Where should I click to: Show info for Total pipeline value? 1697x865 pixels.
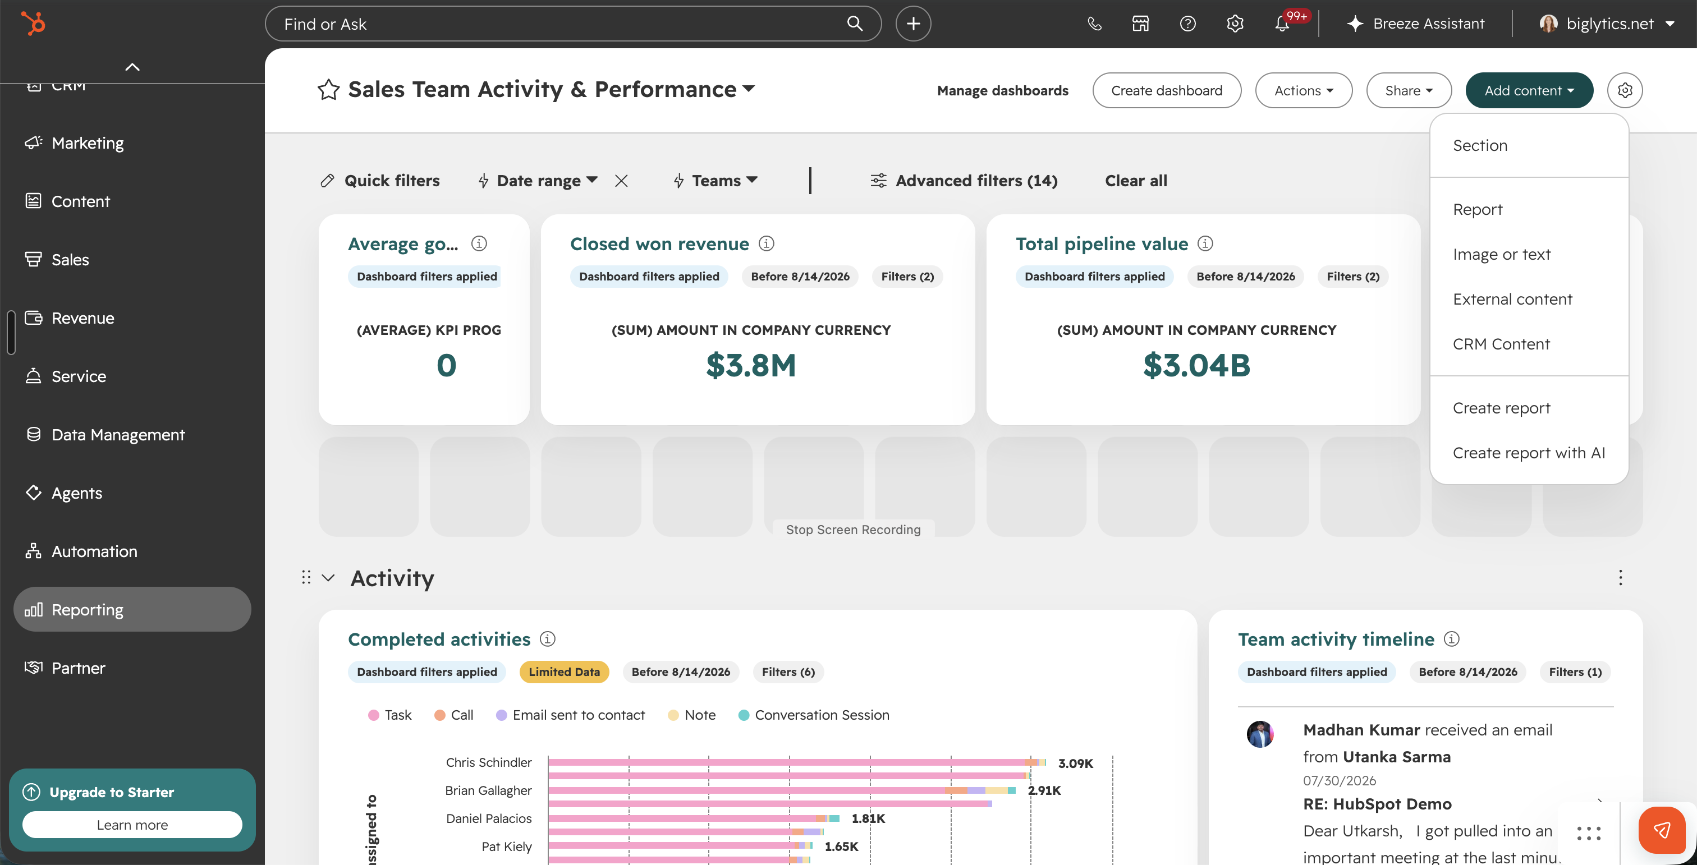(x=1205, y=243)
